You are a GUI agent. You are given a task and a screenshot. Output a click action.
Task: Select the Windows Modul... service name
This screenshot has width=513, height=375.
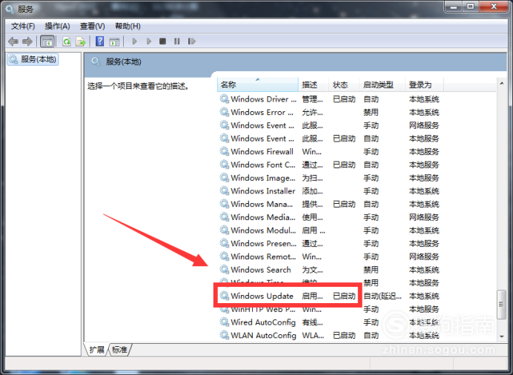(263, 230)
